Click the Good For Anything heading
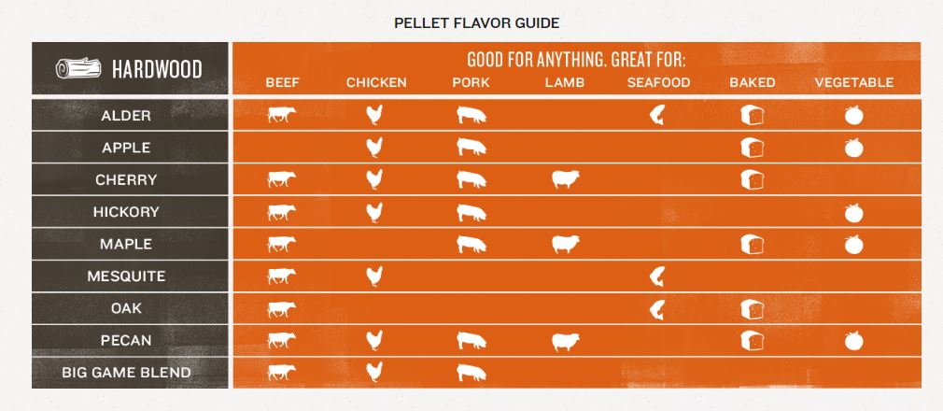Image resolution: width=943 pixels, height=411 pixels. 576,61
